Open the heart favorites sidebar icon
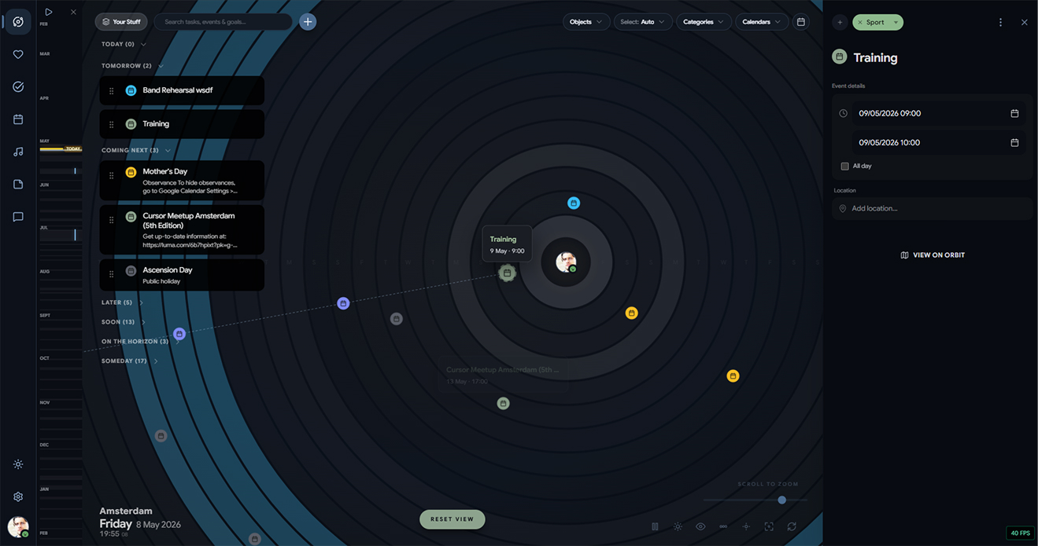1038x546 pixels. 18,55
